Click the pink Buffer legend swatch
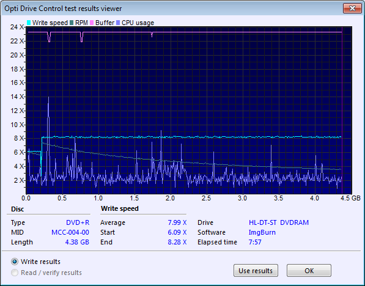The height and width of the screenshot is (286, 365). (x=92, y=23)
